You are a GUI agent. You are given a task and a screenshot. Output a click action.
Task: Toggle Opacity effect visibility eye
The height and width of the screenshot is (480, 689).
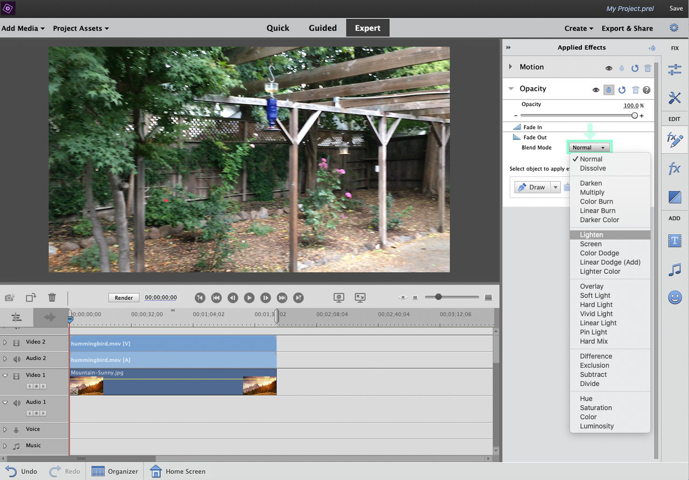596,90
